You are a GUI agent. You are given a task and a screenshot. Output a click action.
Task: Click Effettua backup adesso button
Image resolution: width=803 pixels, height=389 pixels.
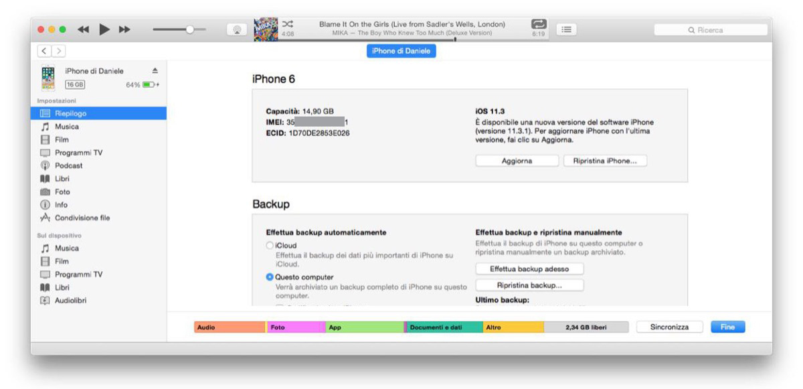click(529, 268)
